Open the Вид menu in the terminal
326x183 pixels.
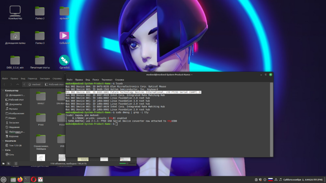click(x=87, y=80)
